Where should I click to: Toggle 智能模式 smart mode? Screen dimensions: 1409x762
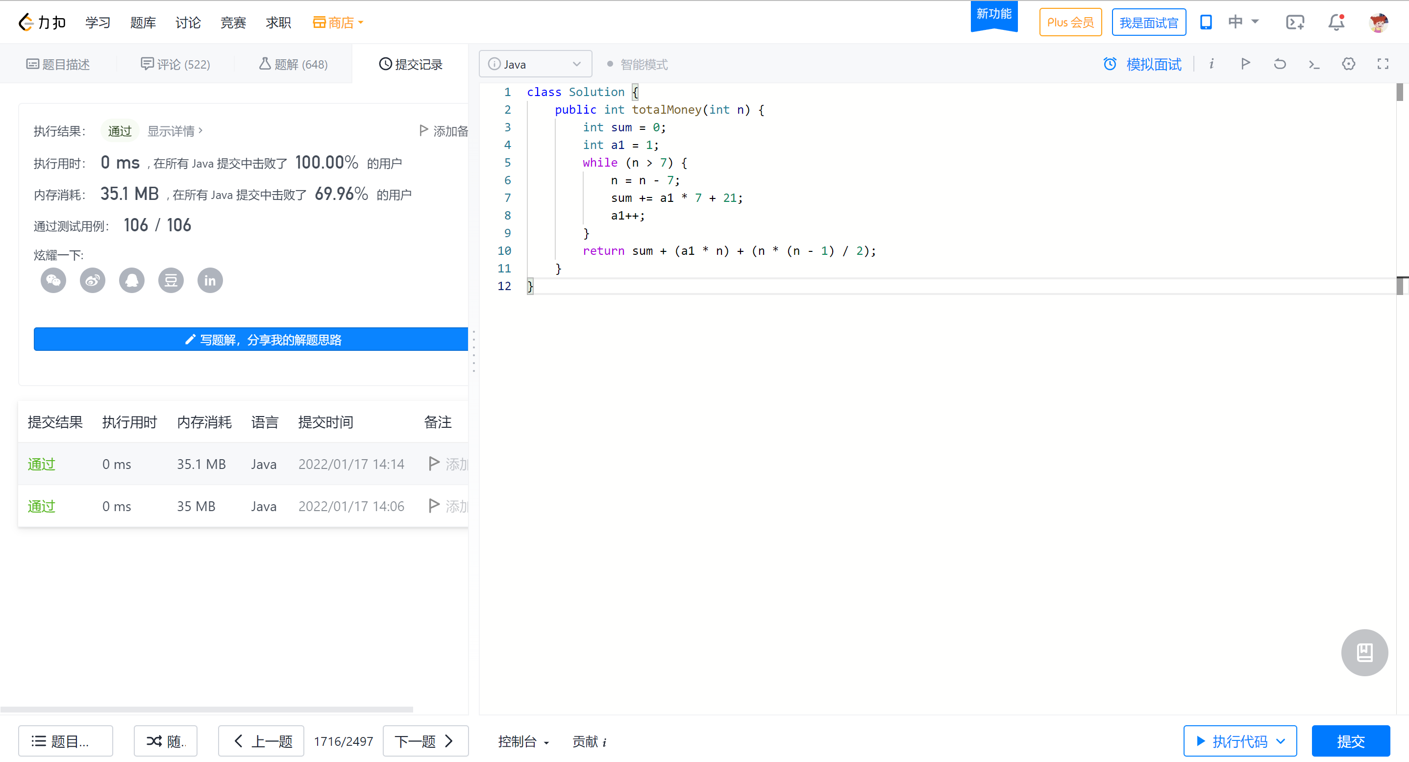(638, 65)
